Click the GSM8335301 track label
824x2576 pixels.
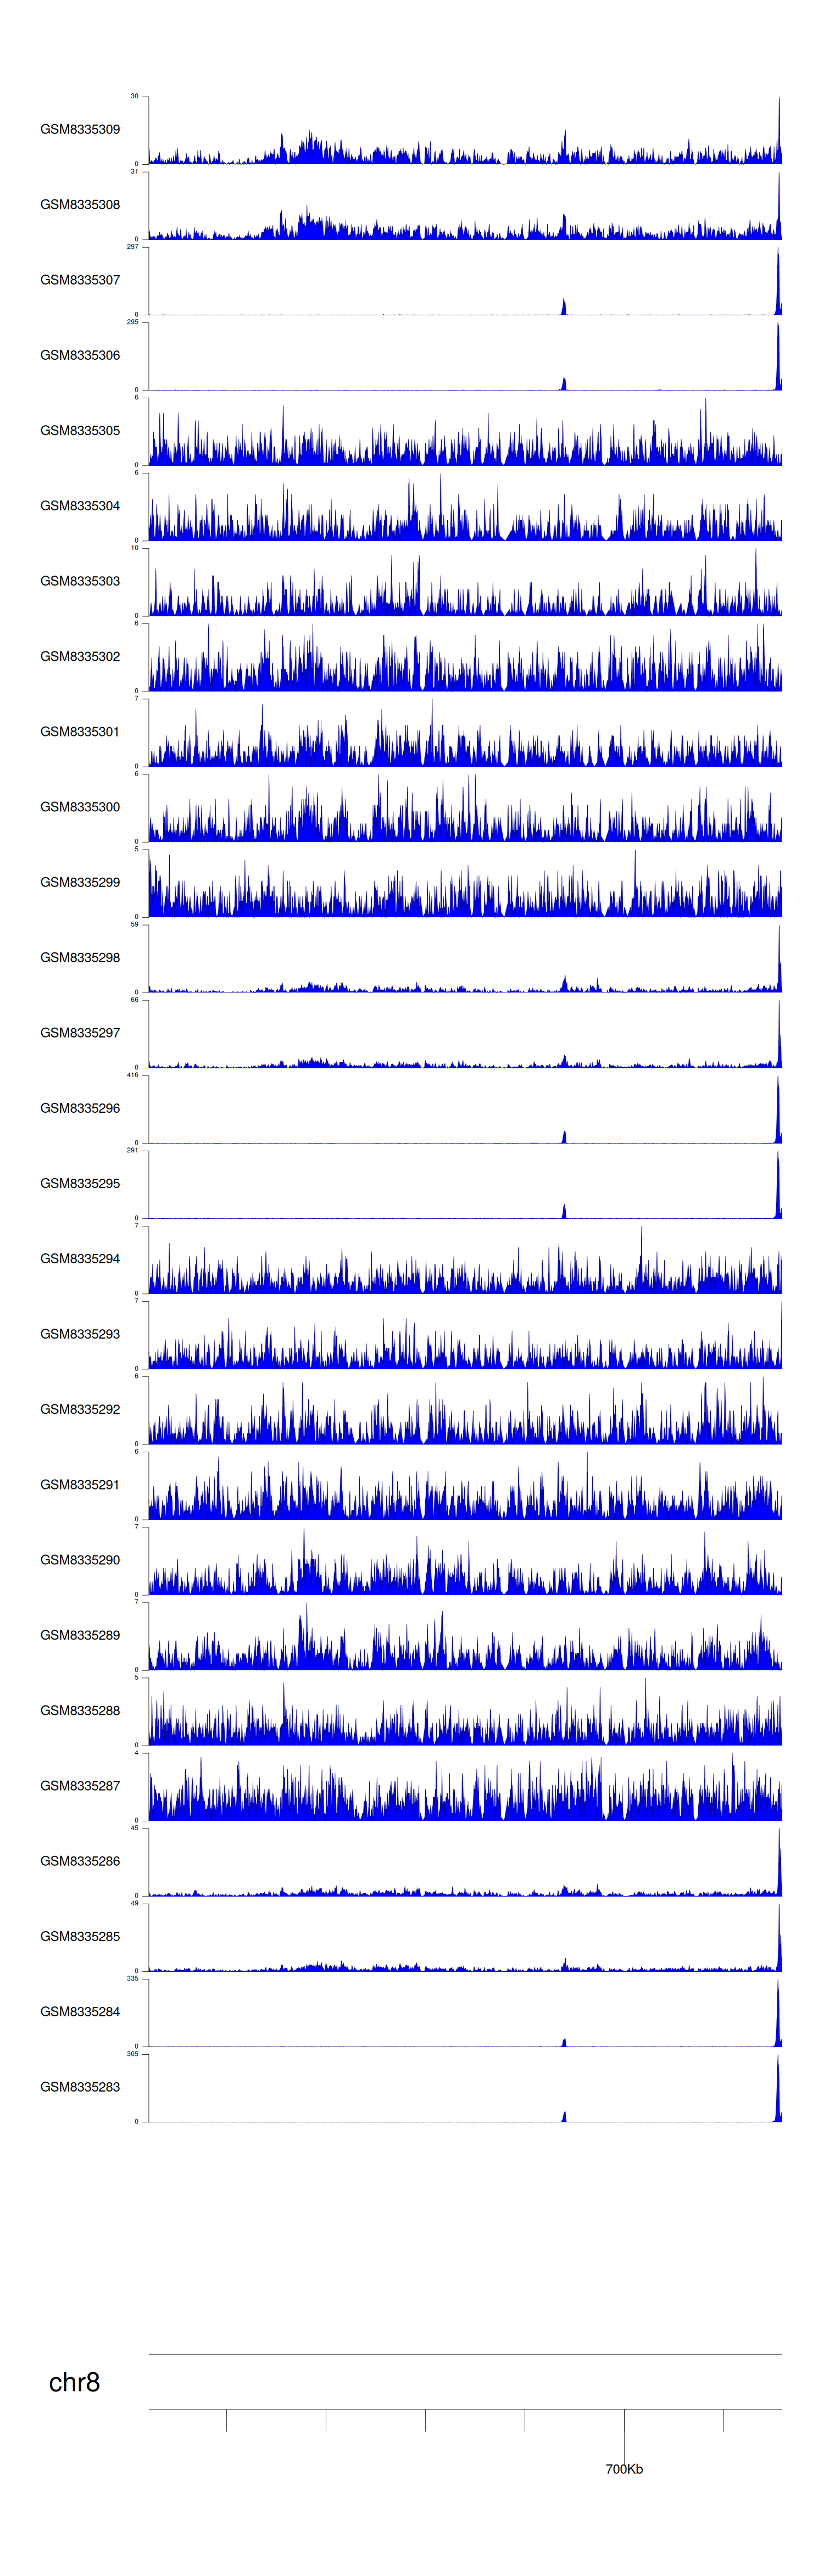80,731
